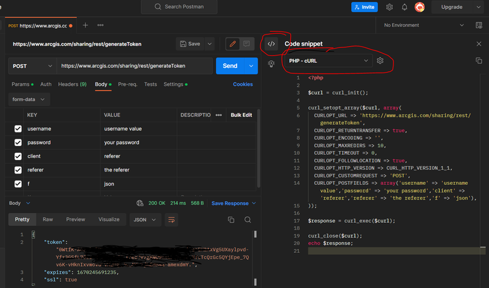Open the Upgrade dropdown arrow

pyautogui.click(x=478, y=7)
